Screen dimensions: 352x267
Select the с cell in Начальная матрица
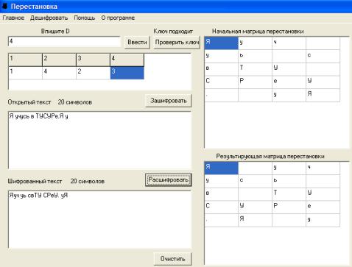tap(323, 56)
